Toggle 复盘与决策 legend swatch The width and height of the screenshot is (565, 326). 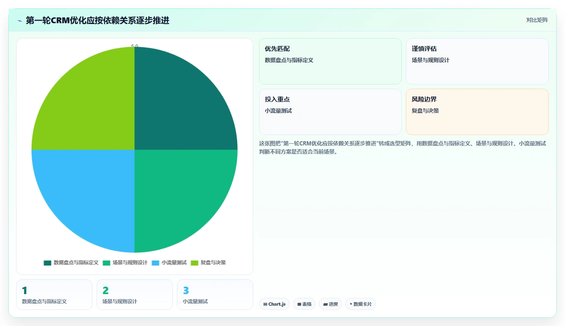click(x=194, y=263)
